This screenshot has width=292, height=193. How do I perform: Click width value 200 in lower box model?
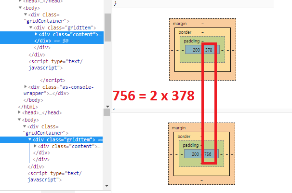click(195, 154)
